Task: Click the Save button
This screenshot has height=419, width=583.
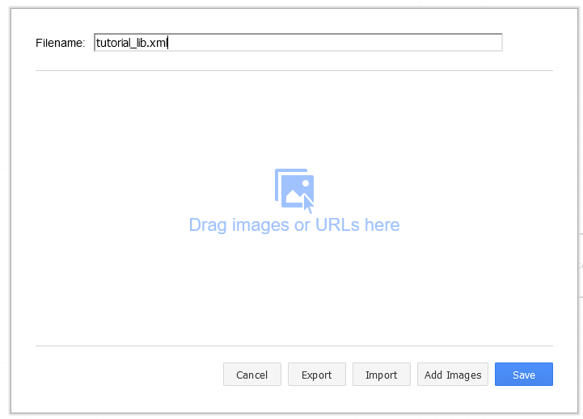Action: point(523,375)
